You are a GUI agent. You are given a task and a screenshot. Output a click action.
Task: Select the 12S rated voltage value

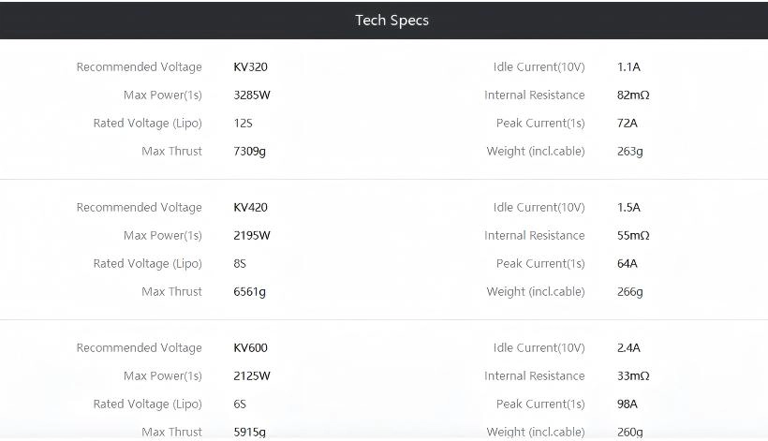244,124
